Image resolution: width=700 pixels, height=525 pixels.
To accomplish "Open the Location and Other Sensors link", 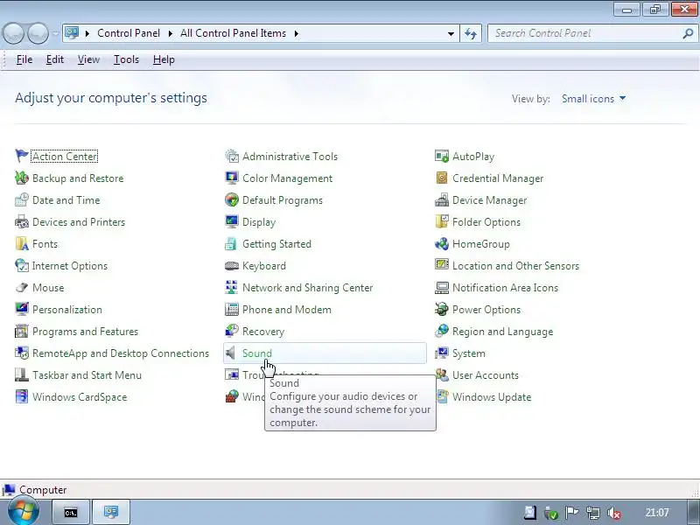I will click(515, 266).
